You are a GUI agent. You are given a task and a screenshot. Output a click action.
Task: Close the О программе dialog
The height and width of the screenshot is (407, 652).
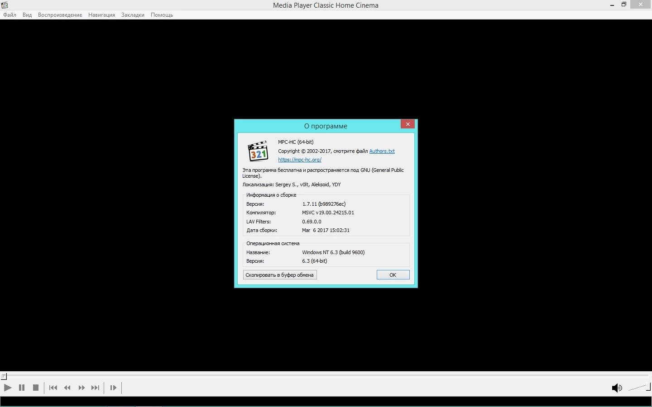tap(407, 124)
